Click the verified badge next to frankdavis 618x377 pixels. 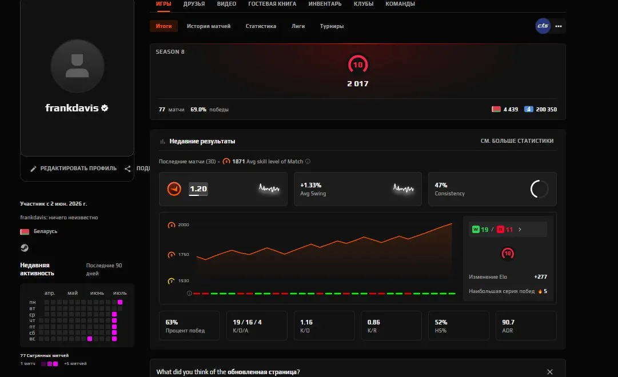pos(105,108)
